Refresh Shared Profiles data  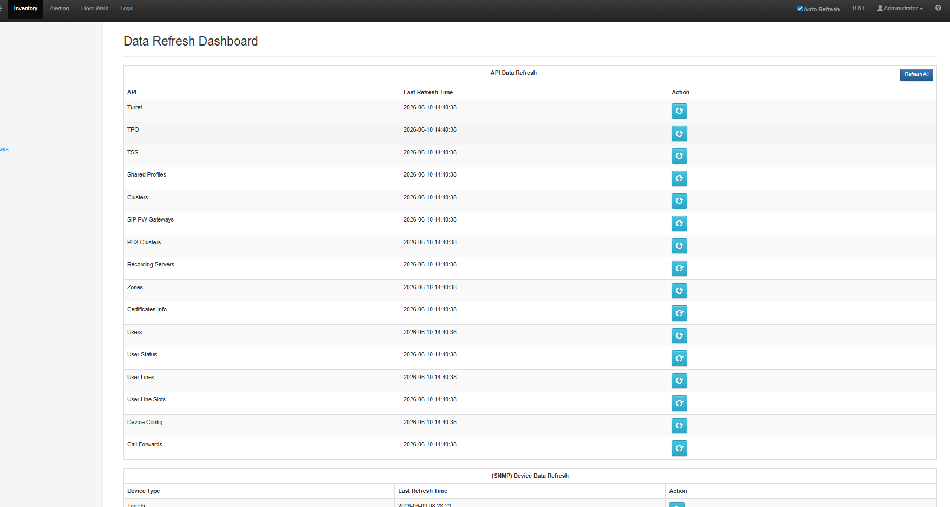pyautogui.click(x=679, y=179)
